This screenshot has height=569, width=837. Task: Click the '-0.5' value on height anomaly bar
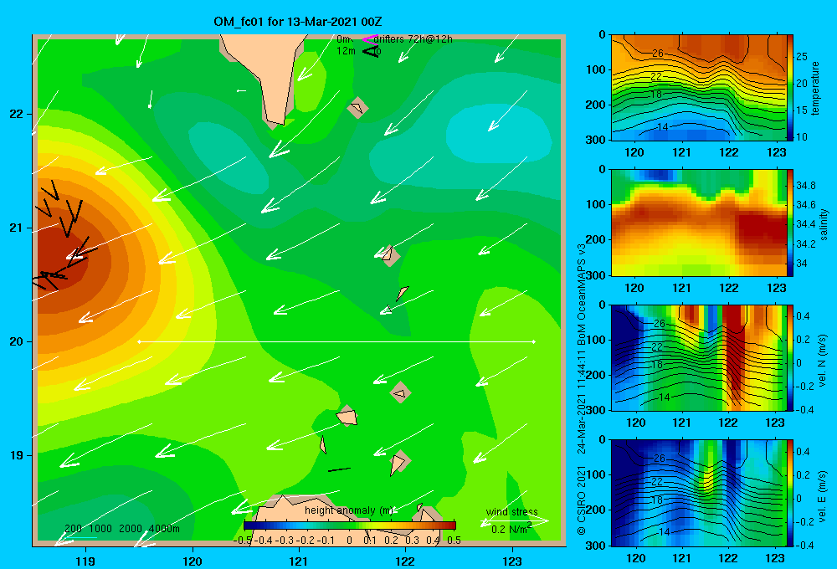242,541
